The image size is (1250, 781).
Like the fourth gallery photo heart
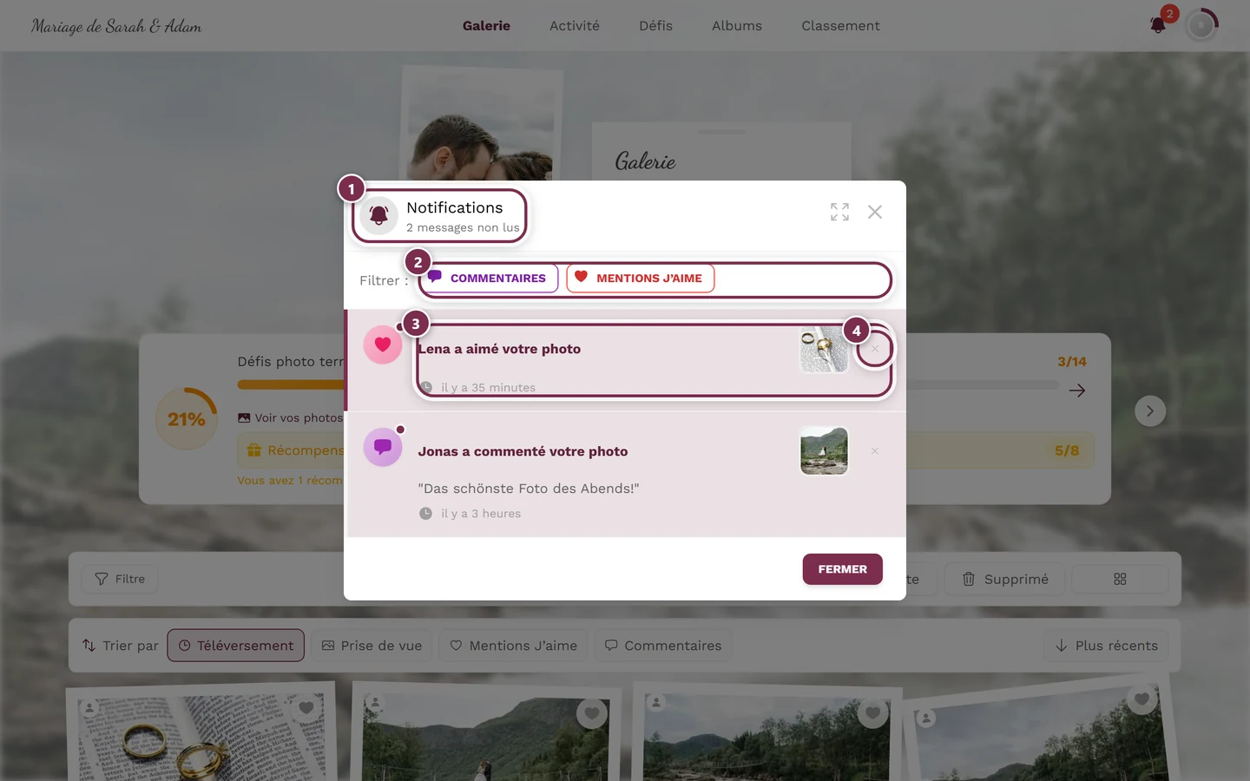(x=1141, y=699)
